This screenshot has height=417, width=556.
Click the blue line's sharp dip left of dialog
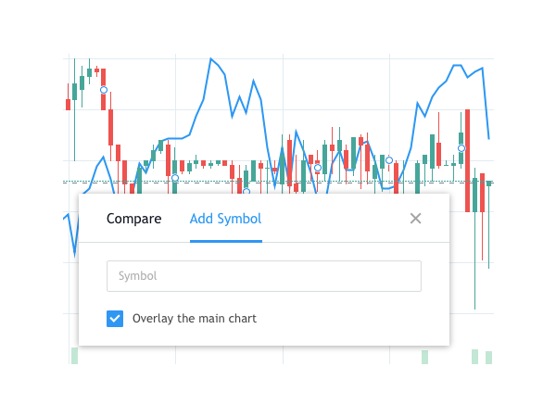[x=74, y=254]
